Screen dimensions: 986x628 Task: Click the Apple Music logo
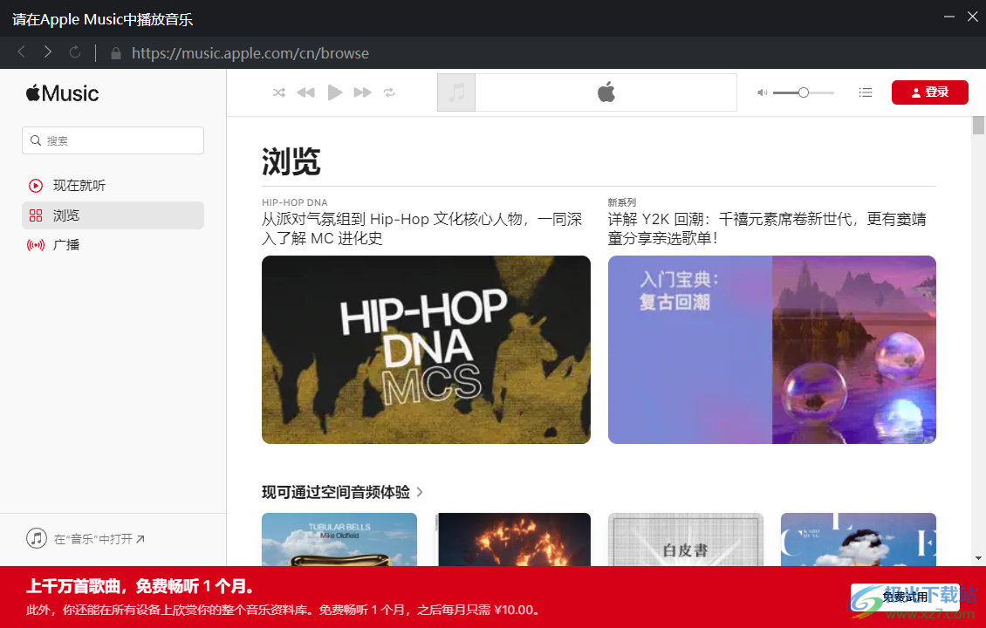61,92
